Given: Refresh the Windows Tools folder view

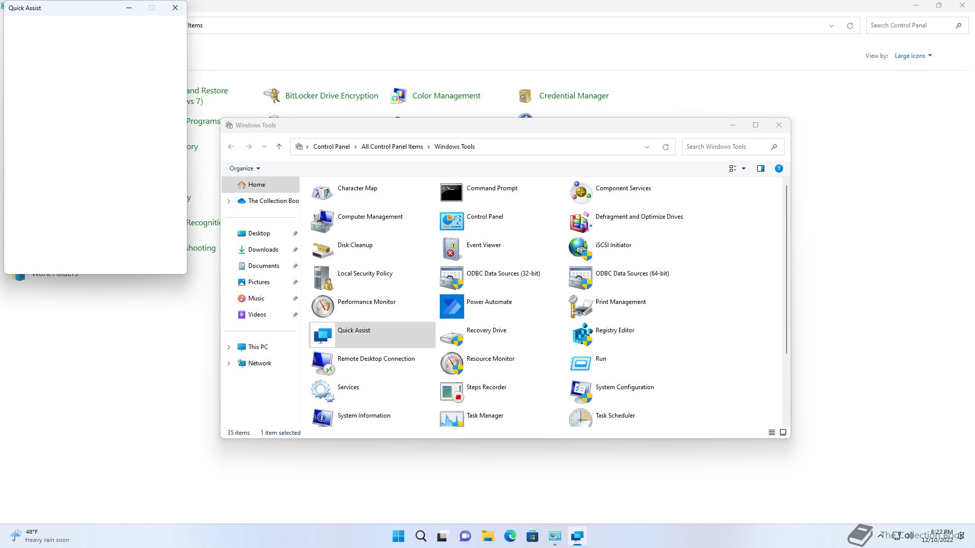Looking at the screenshot, I should [x=665, y=147].
